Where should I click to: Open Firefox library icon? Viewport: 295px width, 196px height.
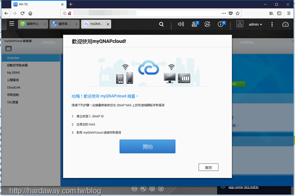[x=271, y=13]
